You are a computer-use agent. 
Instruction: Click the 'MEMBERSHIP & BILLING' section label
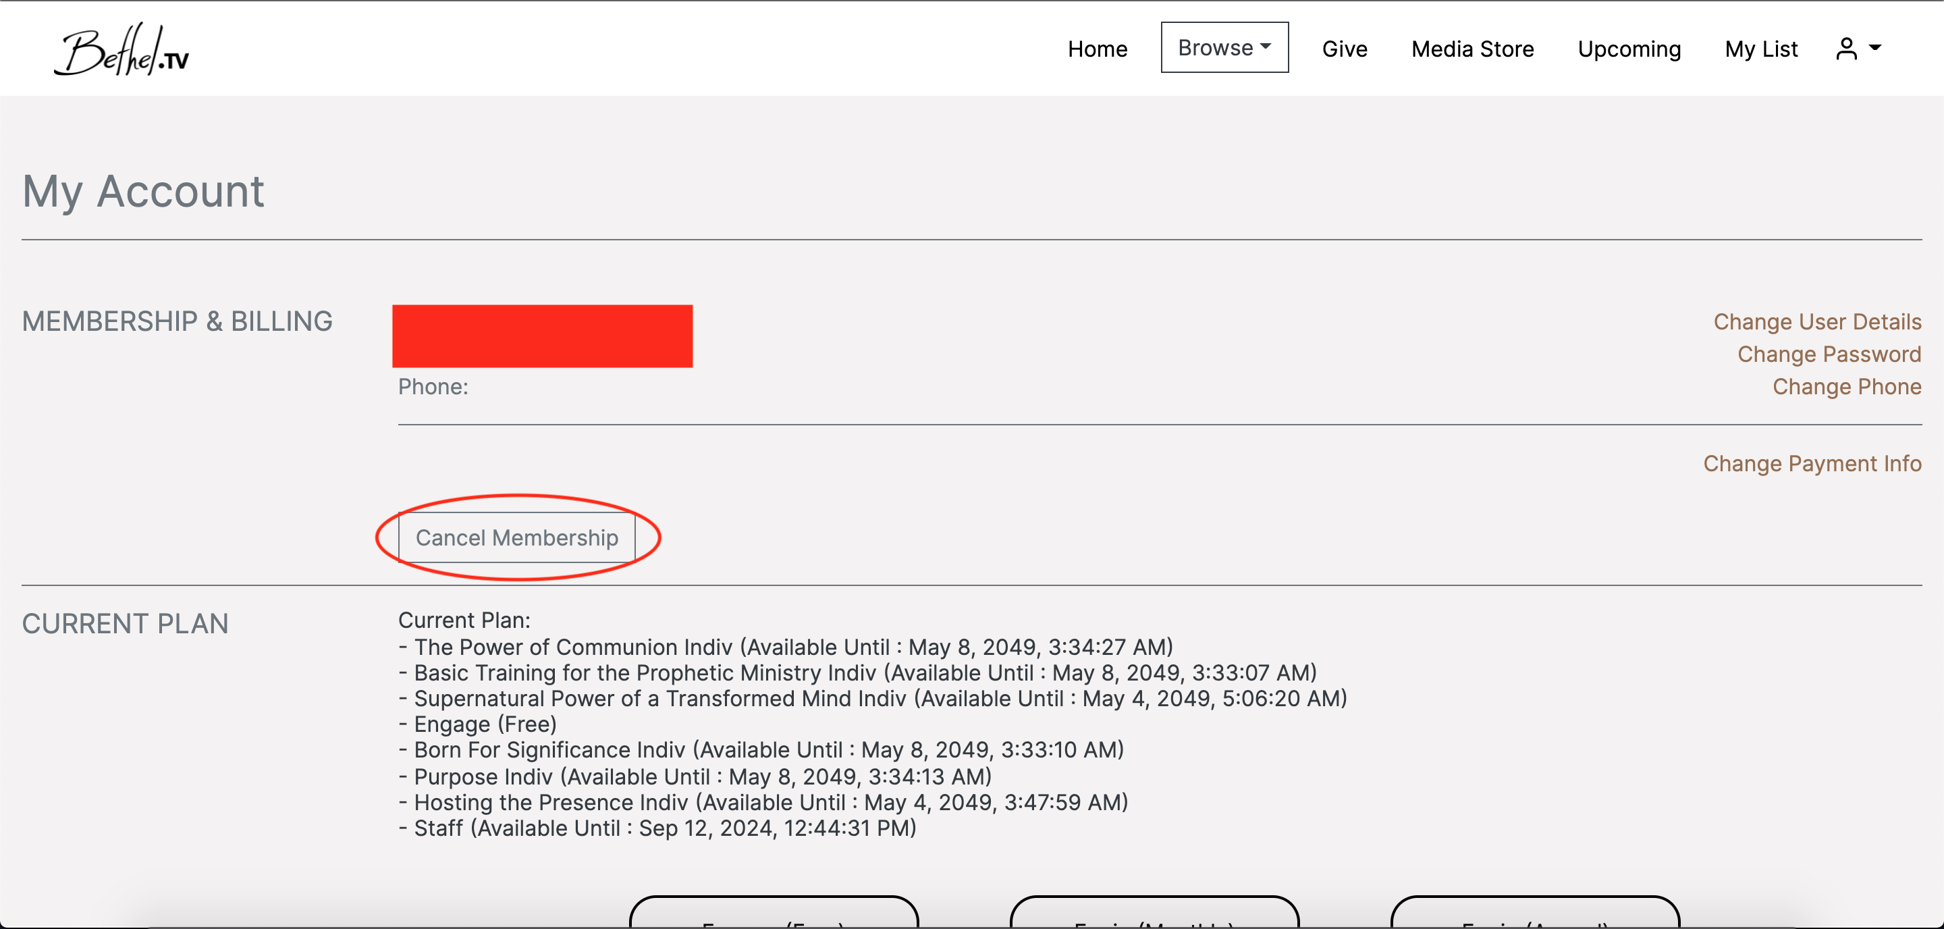[x=178, y=321]
